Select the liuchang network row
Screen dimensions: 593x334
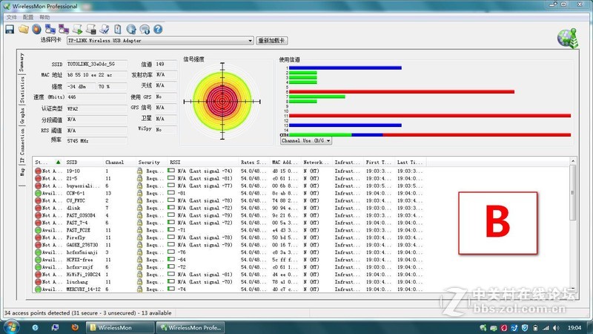pyautogui.click(x=229, y=282)
